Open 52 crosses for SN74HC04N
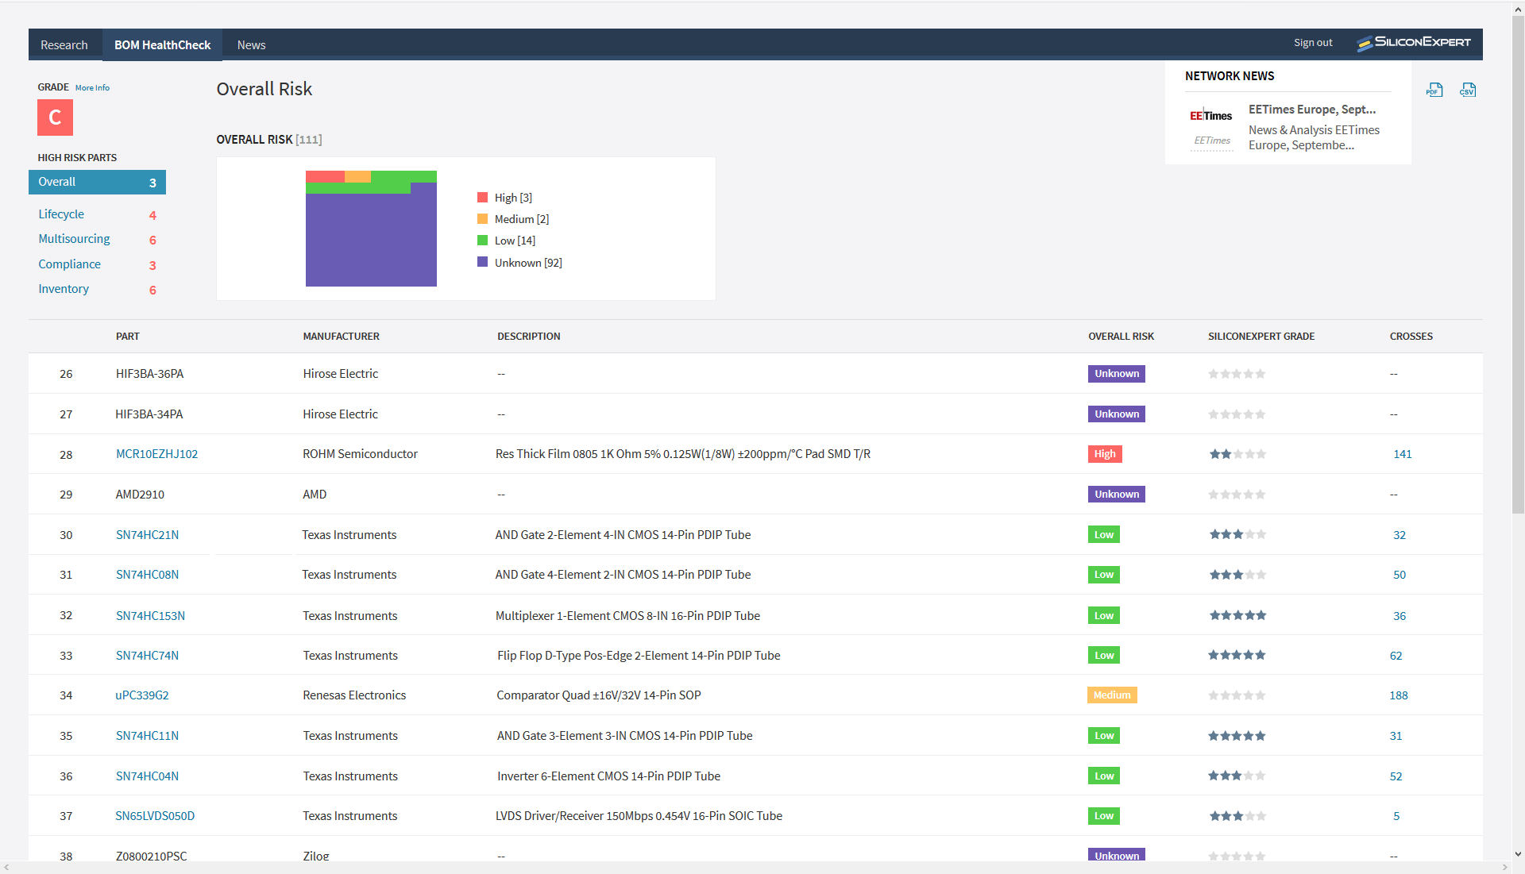The image size is (1525, 874). (x=1396, y=776)
